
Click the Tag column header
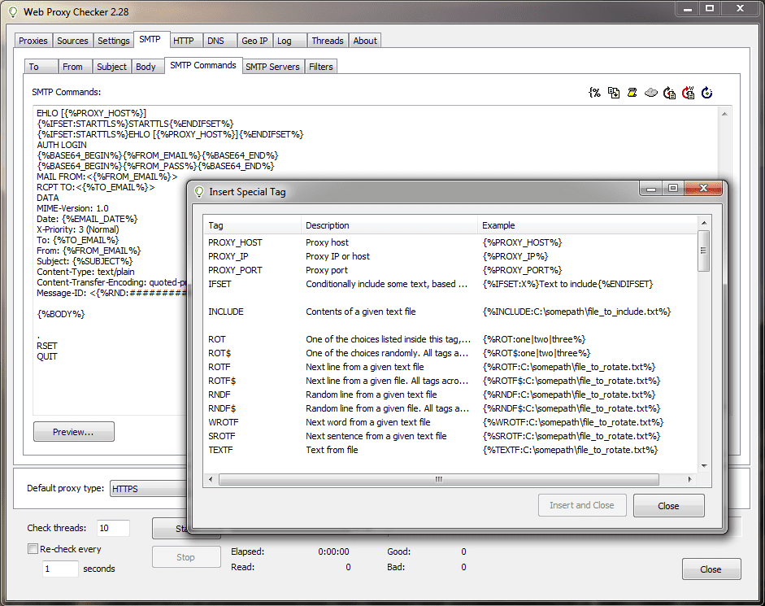[252, 225]
